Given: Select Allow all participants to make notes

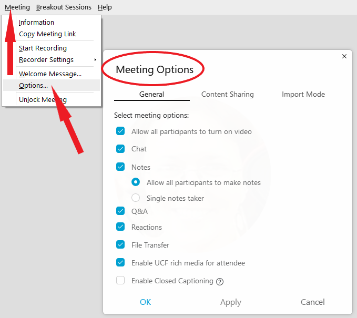Looking at the screenshot, I should tap(136, 182).
